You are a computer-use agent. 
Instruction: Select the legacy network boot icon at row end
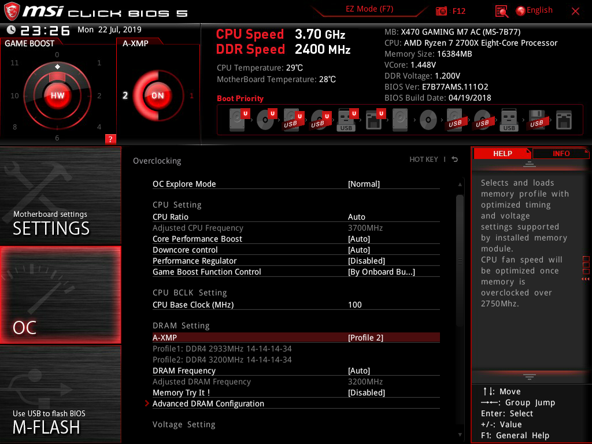(564, 120)
